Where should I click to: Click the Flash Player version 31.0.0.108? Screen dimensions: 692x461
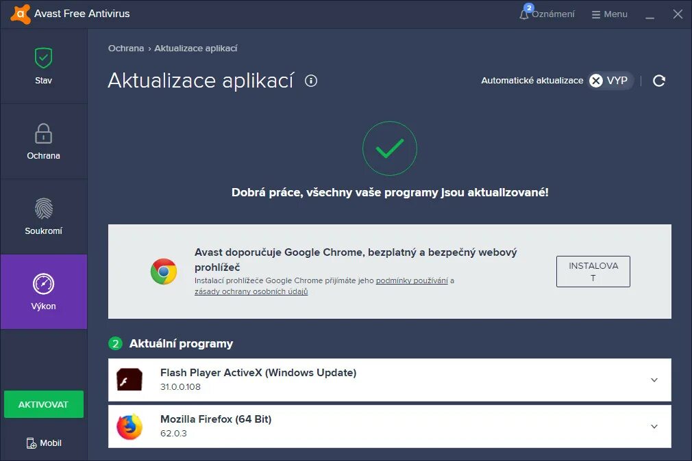(x=180, y=387)
